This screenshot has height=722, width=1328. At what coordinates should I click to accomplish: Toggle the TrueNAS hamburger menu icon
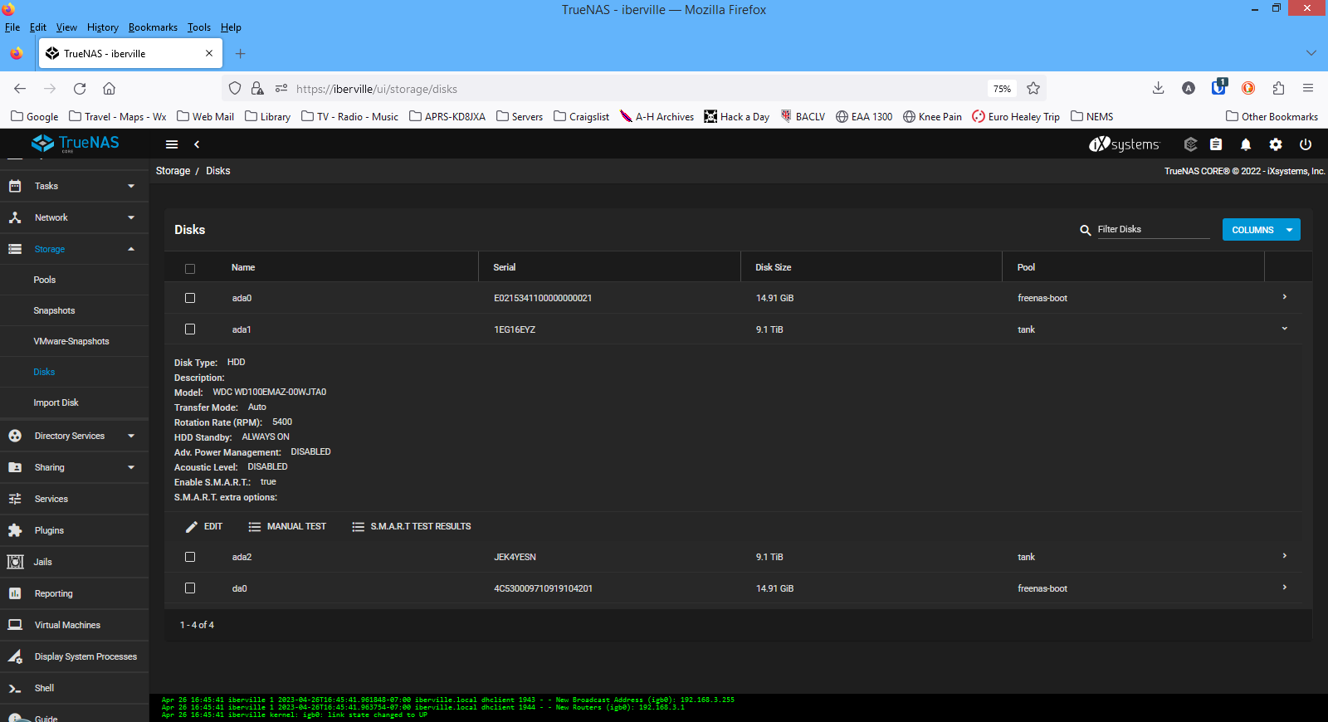172,144
